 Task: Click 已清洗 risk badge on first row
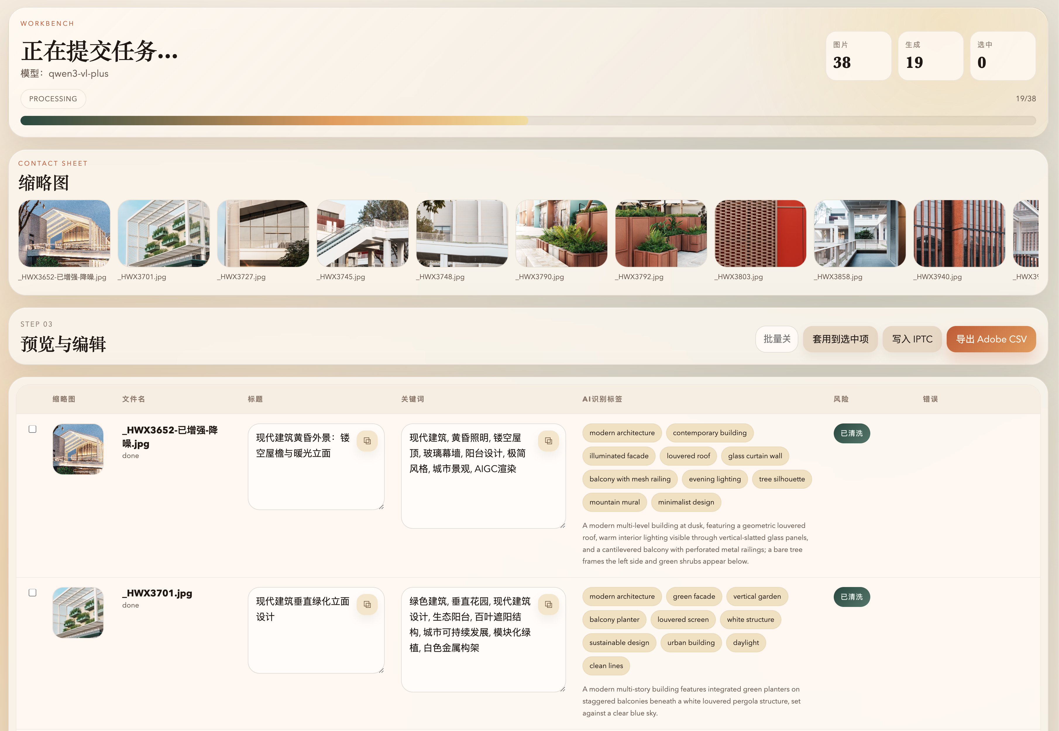(851, 433)
